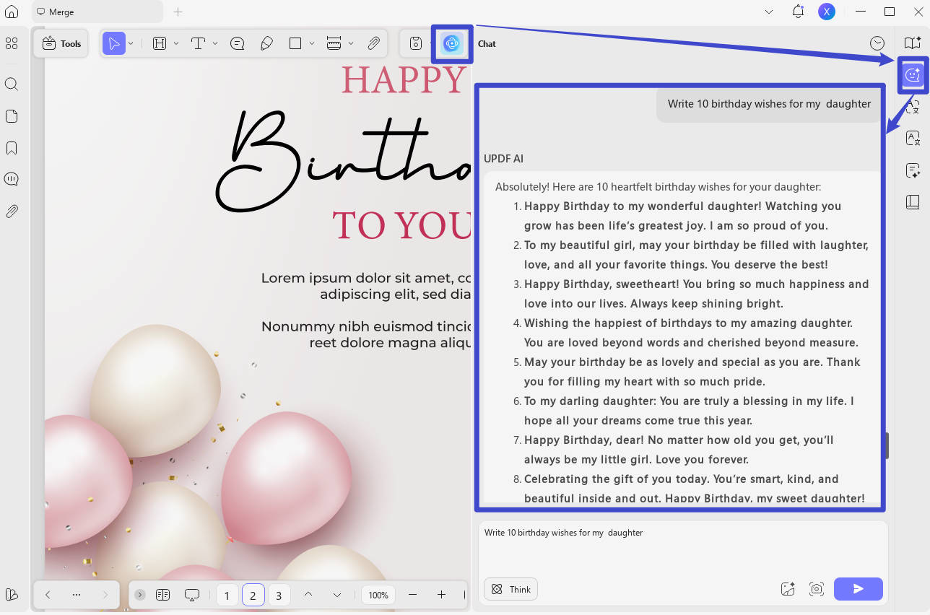Open the page panel in left sidebar

coord(12,116)
